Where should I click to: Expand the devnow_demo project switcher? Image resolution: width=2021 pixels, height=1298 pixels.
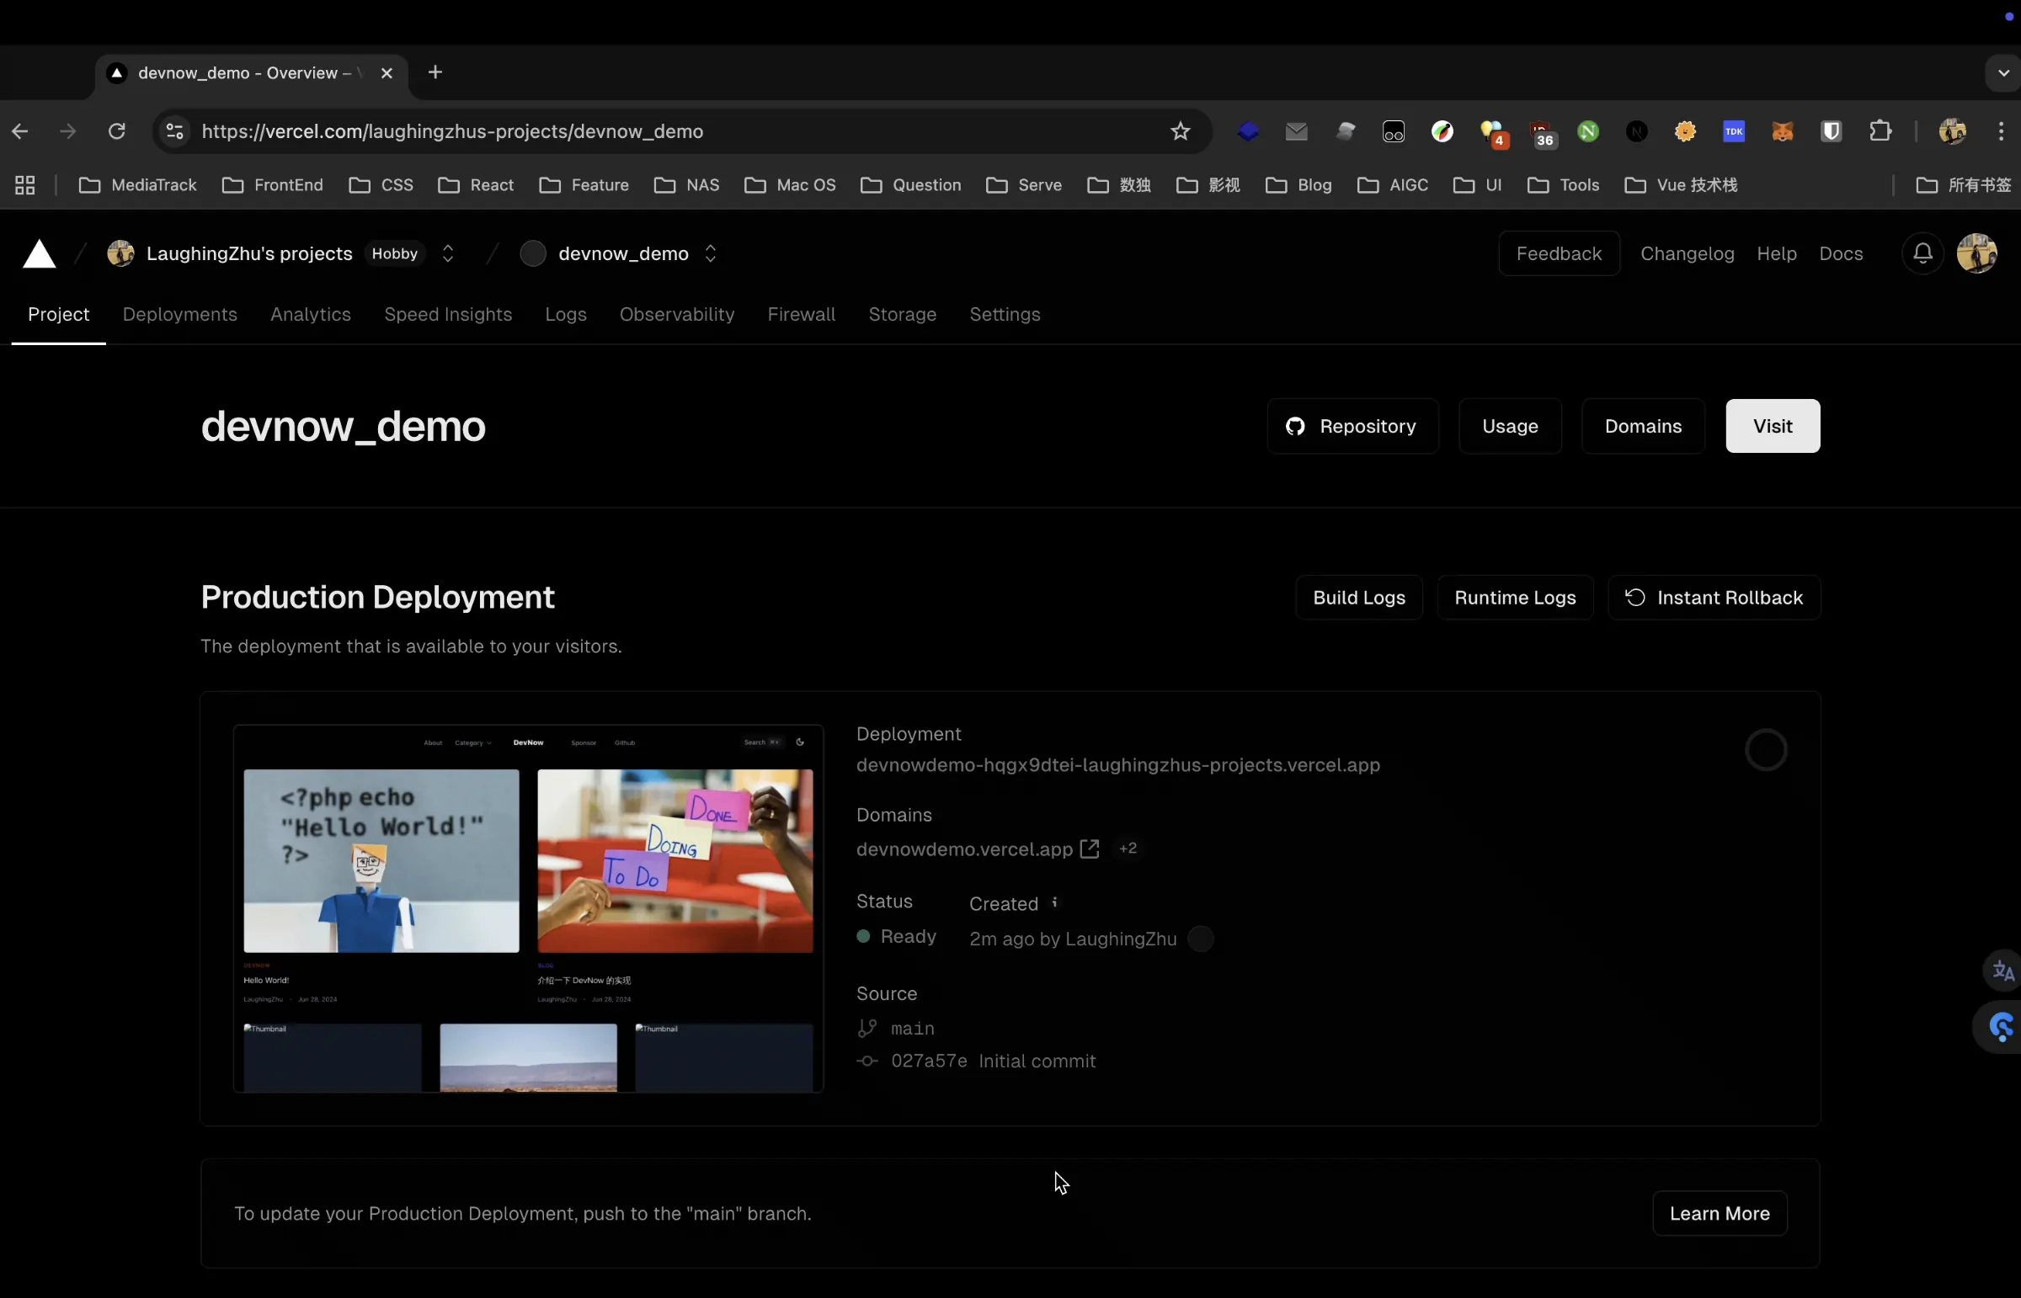click(x=710, y=253)
